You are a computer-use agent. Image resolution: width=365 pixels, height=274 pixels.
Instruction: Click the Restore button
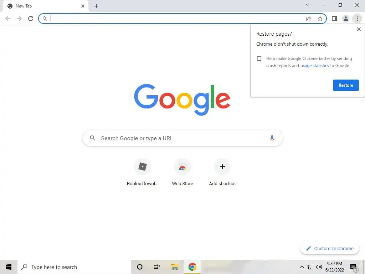[x=346, y=85]
